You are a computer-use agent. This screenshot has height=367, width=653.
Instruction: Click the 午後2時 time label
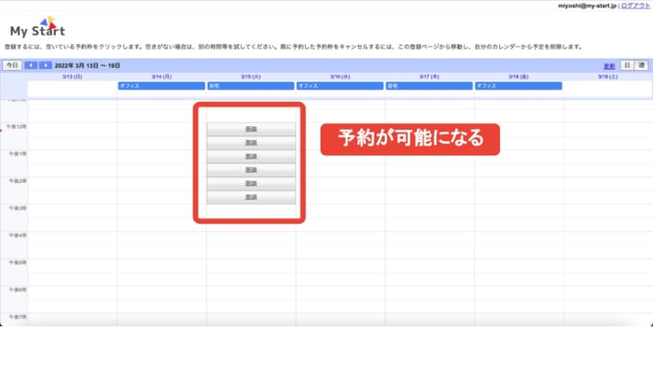click(18, 181)
